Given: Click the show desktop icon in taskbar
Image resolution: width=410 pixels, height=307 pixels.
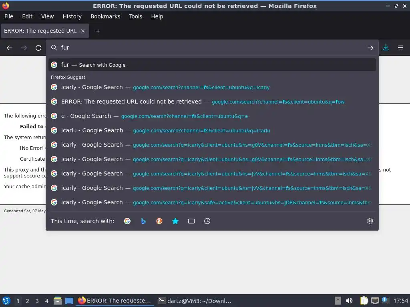Looking at the screenshot, I should click(x=69, y=301).
